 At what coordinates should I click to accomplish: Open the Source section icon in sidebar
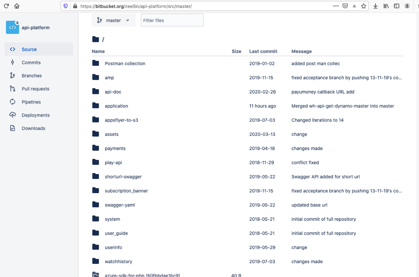pyautogui.click(x=13, y=49)
